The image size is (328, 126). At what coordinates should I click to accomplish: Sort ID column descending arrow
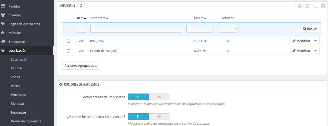tap(82, 18)
